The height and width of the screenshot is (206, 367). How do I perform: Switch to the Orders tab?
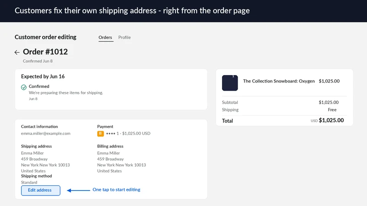pos(106,38)
